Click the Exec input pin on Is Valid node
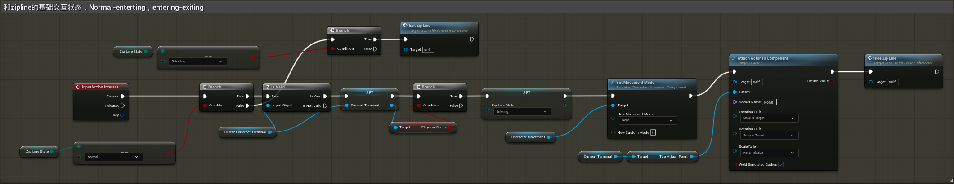This screenshot has width=954, height=184. pos(268,96)
